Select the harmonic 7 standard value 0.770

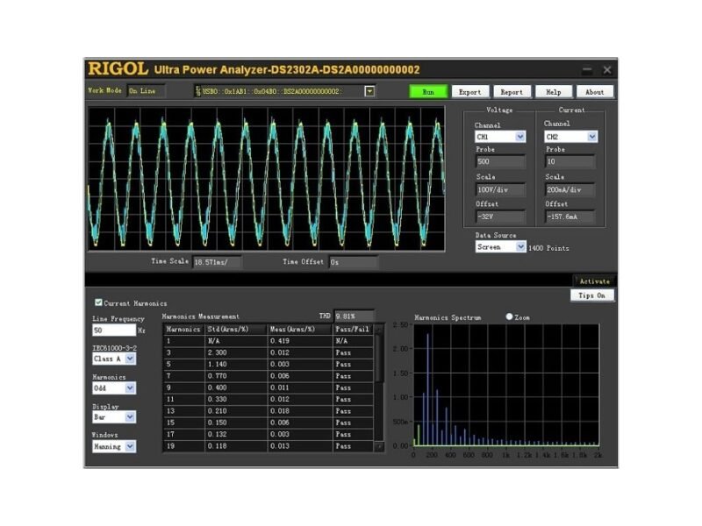235,376
